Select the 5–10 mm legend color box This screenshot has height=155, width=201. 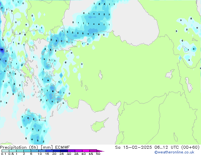35,151
